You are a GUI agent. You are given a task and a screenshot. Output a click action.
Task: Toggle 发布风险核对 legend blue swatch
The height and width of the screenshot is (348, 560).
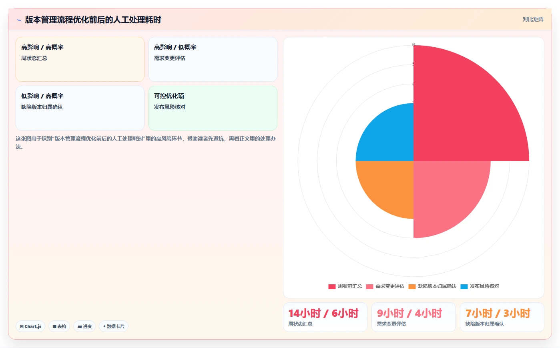click(x=464, y=286)
